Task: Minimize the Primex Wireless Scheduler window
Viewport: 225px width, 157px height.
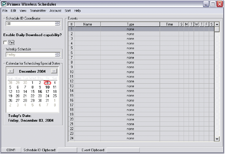Action: point(205,4)
